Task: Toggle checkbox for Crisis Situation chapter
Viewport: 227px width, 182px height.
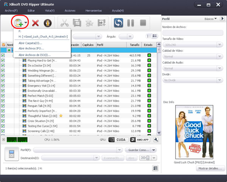Action: [x=3, y=121]
